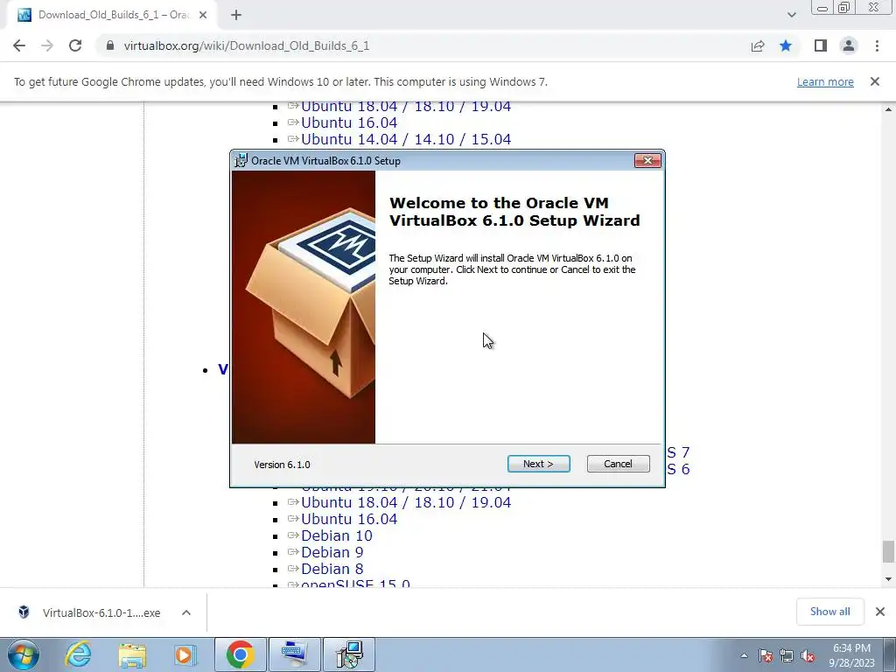Image resolution: width=896 pixels, height=672 pixels.
Task: Select the Download_Old_Builds_6_1 tab
Action: [x=111, y=16]
